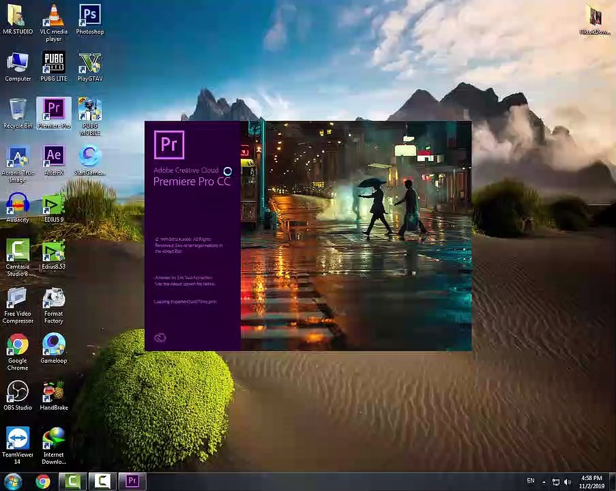Switch to white Camtasia recorder taskbar button

click(102, 481)
